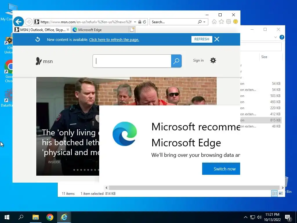Click the IE address bar URL field

86,22
